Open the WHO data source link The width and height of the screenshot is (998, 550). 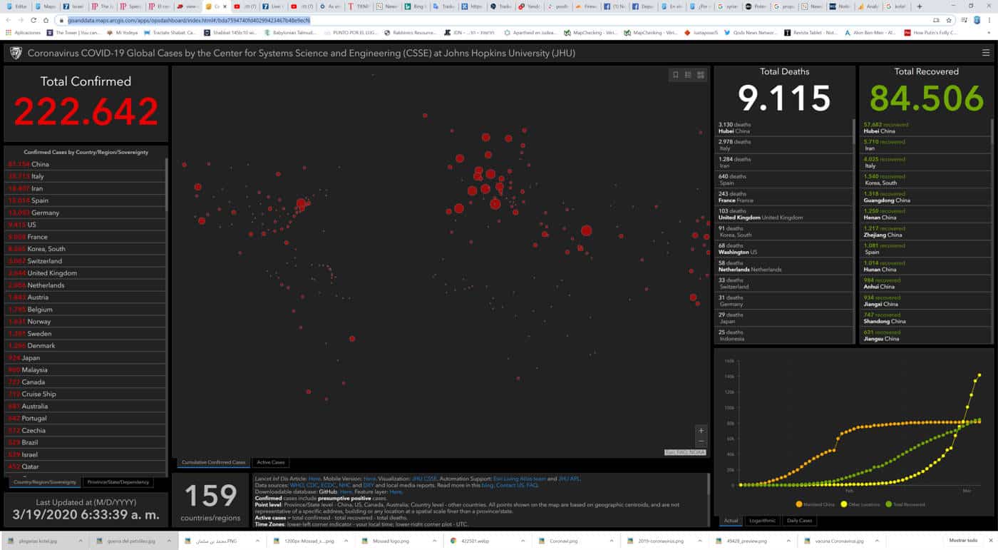pyautogui.click(x=297, y=485)
